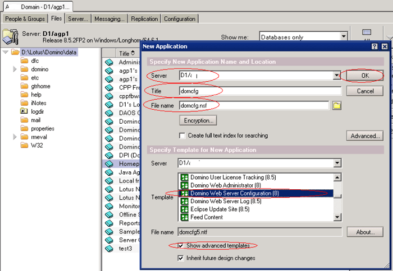Click the File name field domcfg.nsf

pos(254,105)
